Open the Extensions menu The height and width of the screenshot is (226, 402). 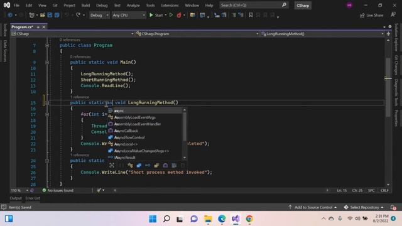click(x=170, y=5)
